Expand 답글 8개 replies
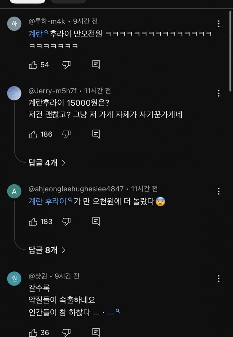The image size is (233, 337). point(47,250)
